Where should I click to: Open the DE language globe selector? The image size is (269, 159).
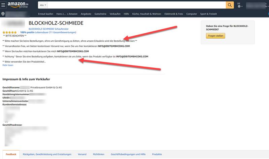pyautogui.click(x=240, y=5)
